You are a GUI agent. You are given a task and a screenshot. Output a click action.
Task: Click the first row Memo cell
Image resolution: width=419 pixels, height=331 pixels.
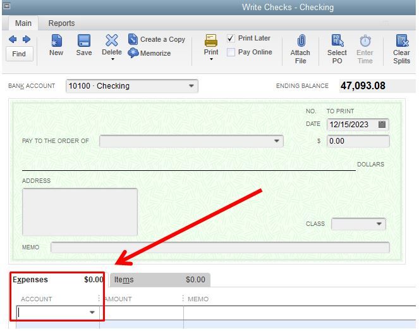pyautogui.click(x=300, y=313)
